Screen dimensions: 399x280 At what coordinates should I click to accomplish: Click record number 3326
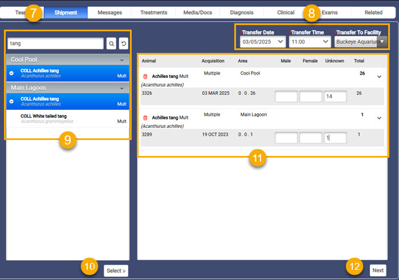[x=147, y=93]
